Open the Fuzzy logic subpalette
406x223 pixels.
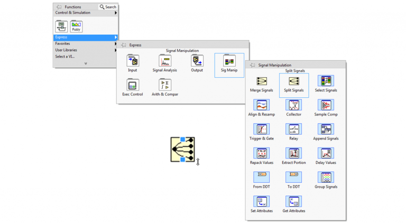pos(76,26)
